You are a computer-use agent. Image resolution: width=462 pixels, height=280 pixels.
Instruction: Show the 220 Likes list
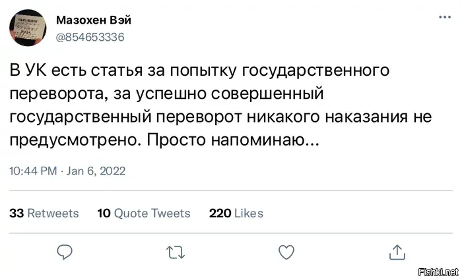[236, 213]
